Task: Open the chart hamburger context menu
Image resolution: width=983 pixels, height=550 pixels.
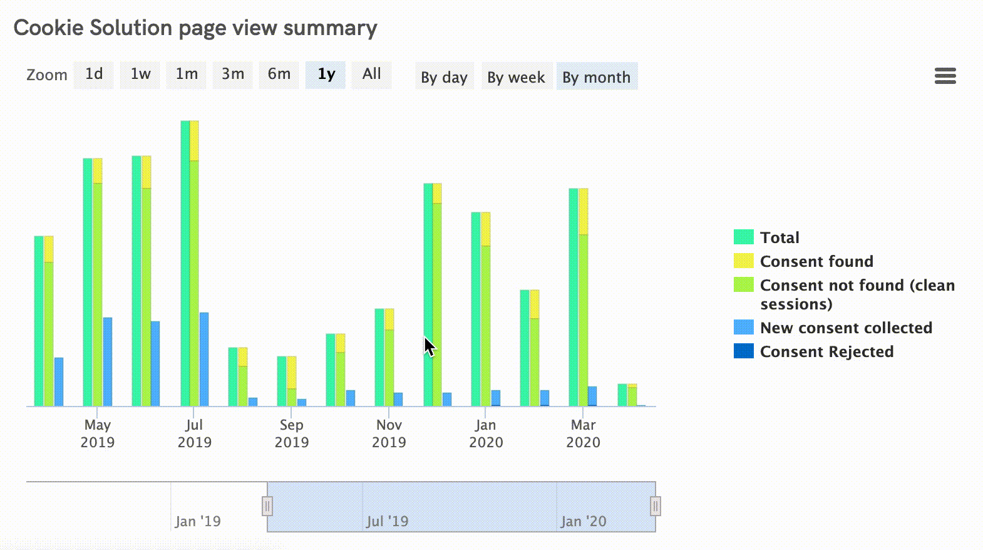Action: 945,76
